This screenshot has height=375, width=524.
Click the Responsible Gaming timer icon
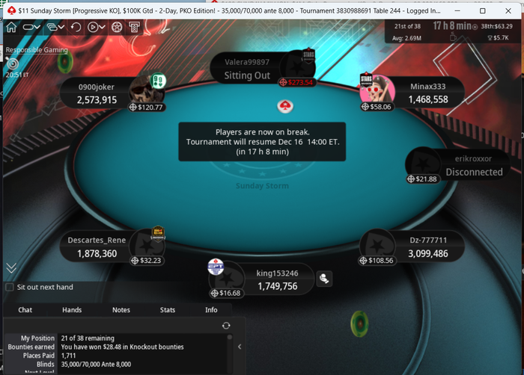(x=13, y=63)
